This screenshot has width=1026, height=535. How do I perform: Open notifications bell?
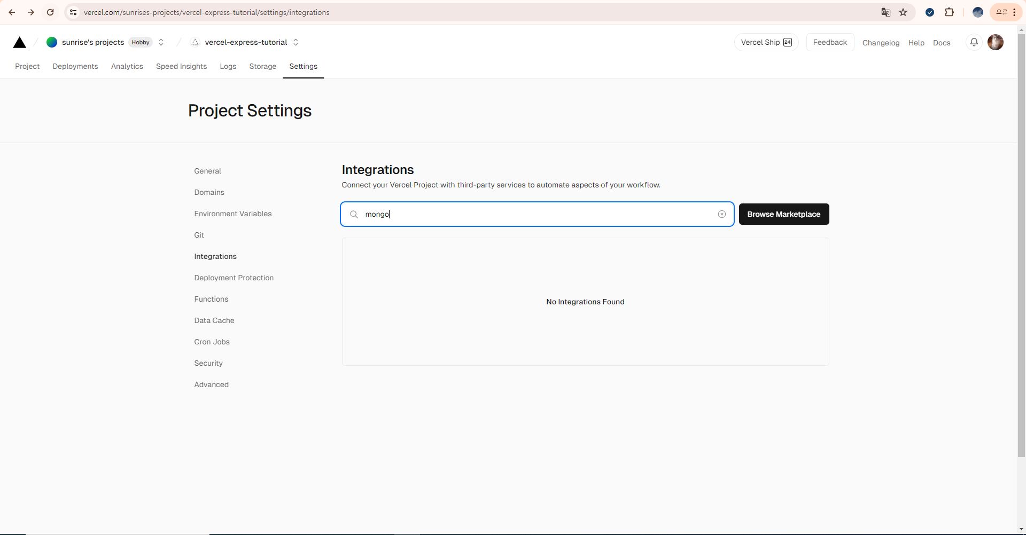[974, 42]
